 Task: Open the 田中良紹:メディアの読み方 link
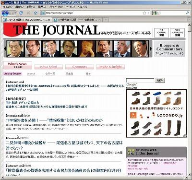tap(23, 103)
